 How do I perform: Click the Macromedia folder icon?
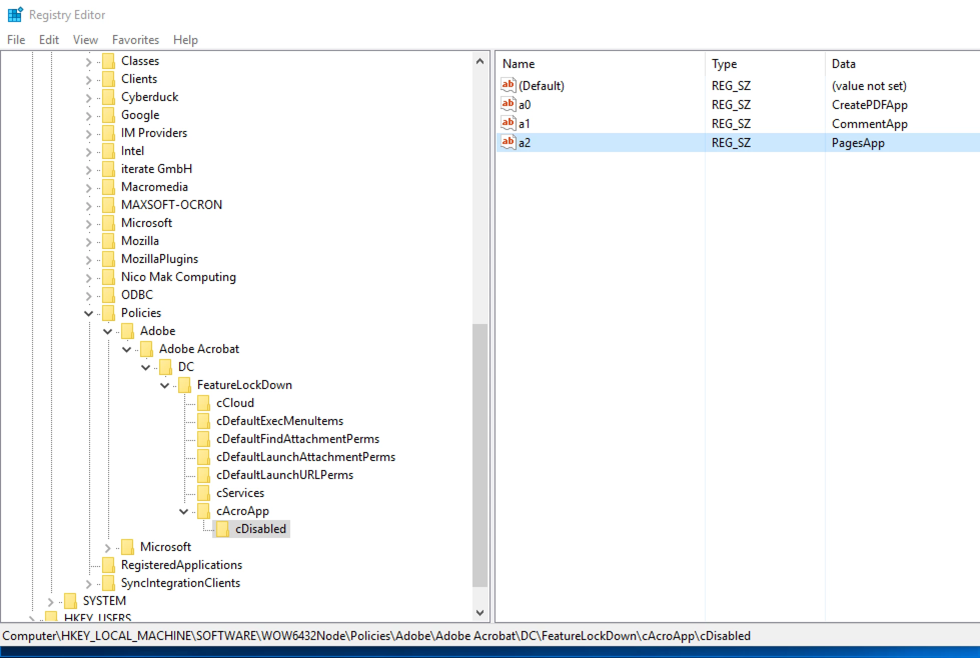[x=108, y=187]
